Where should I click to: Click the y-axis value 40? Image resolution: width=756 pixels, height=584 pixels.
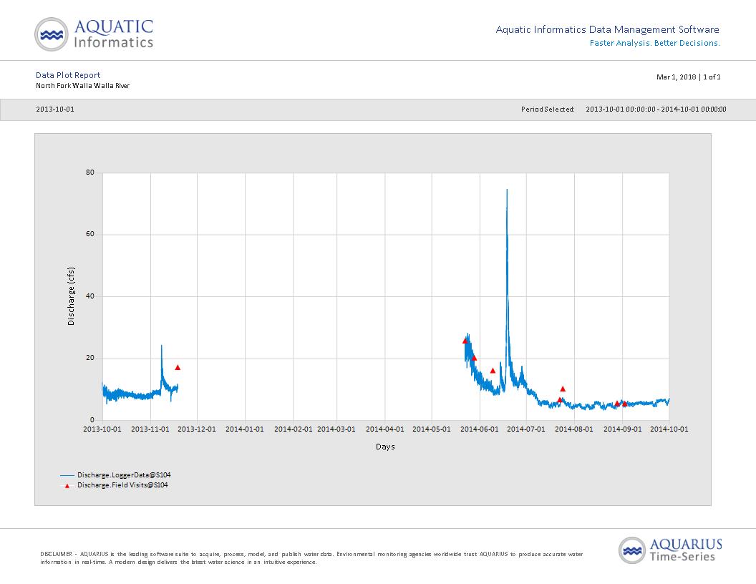coord(90,296)
